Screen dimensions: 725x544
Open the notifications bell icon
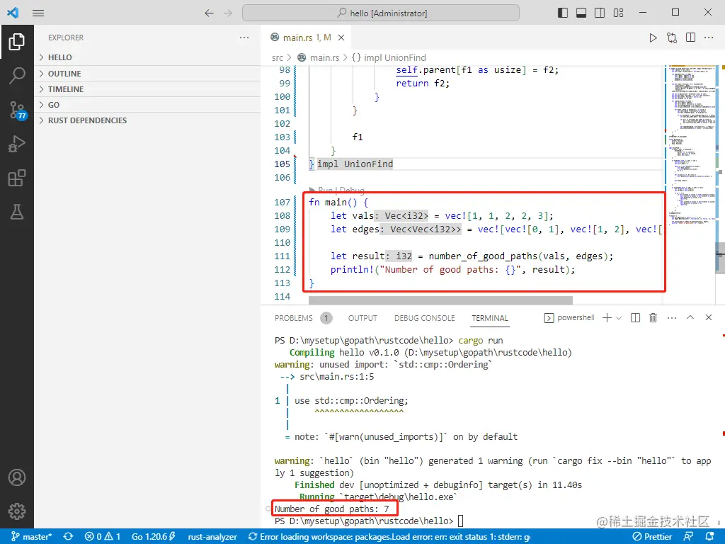709,537
